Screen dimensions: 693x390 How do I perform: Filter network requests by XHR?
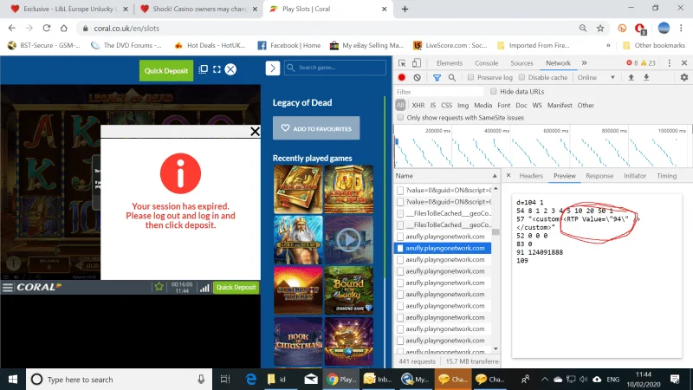click(418, 105)
